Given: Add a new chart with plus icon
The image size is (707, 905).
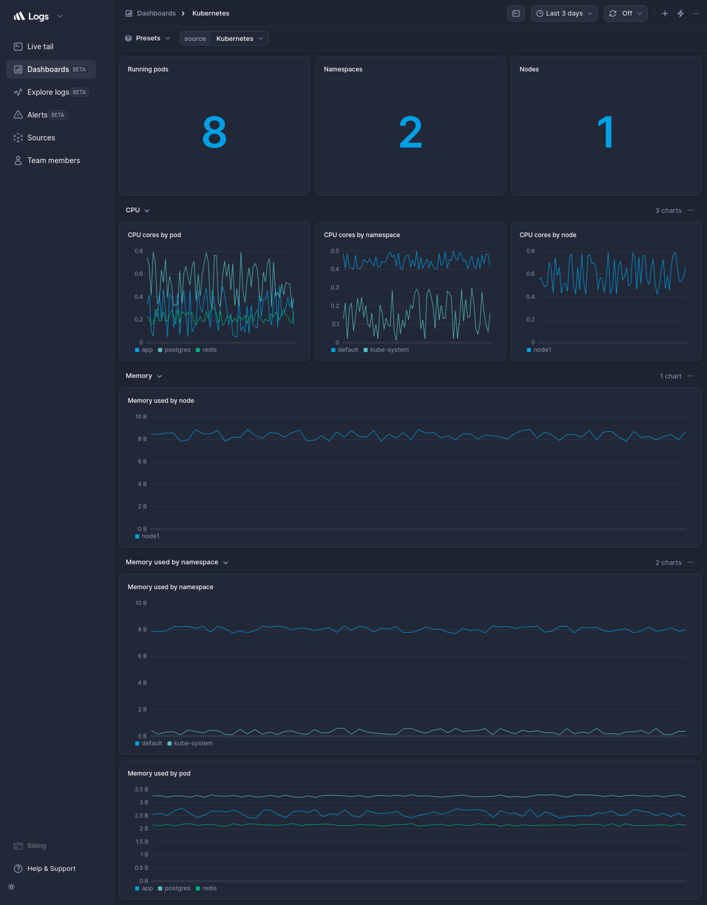Looking at the screenshot, I should pyautogui.click(x=665, y=13).
